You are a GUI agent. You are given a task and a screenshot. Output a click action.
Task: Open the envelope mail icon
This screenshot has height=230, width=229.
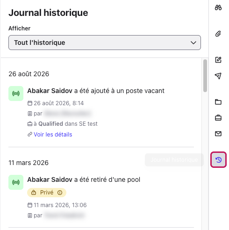[x=218, y=134]
